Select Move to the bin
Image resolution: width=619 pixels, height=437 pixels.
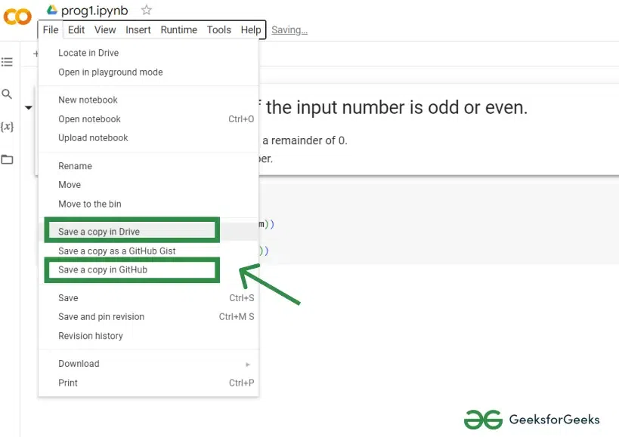click(x=148, y=204)
